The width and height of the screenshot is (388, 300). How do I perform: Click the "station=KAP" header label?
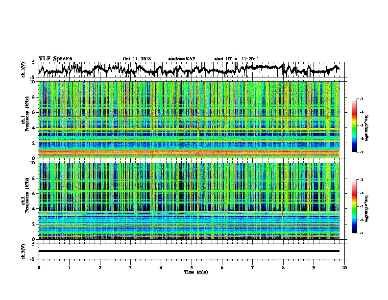[182, 59]
